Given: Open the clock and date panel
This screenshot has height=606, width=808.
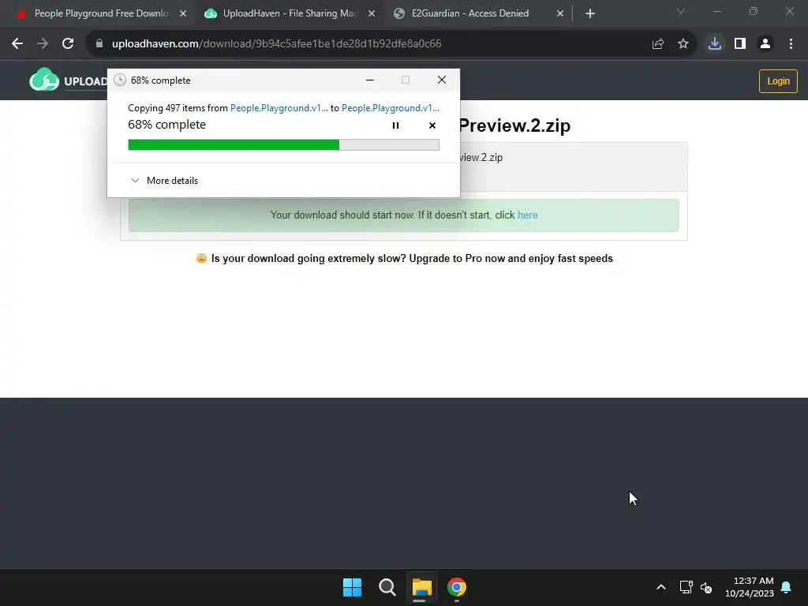Looking at the screenshot, I should (750, 587).
